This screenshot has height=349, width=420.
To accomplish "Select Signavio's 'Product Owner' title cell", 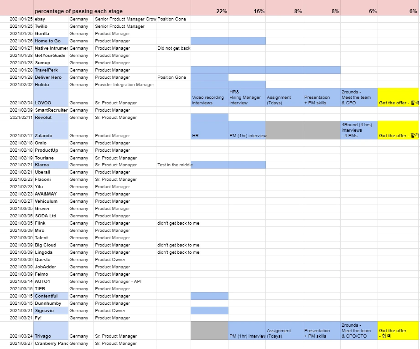I will [125, 310].
